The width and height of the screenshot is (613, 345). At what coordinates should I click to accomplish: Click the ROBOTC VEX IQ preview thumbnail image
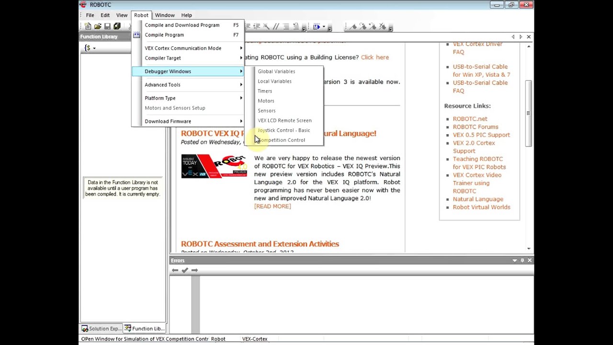click(214, 166)
